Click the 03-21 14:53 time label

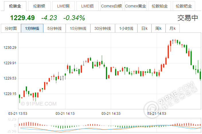tap(157, 114)
